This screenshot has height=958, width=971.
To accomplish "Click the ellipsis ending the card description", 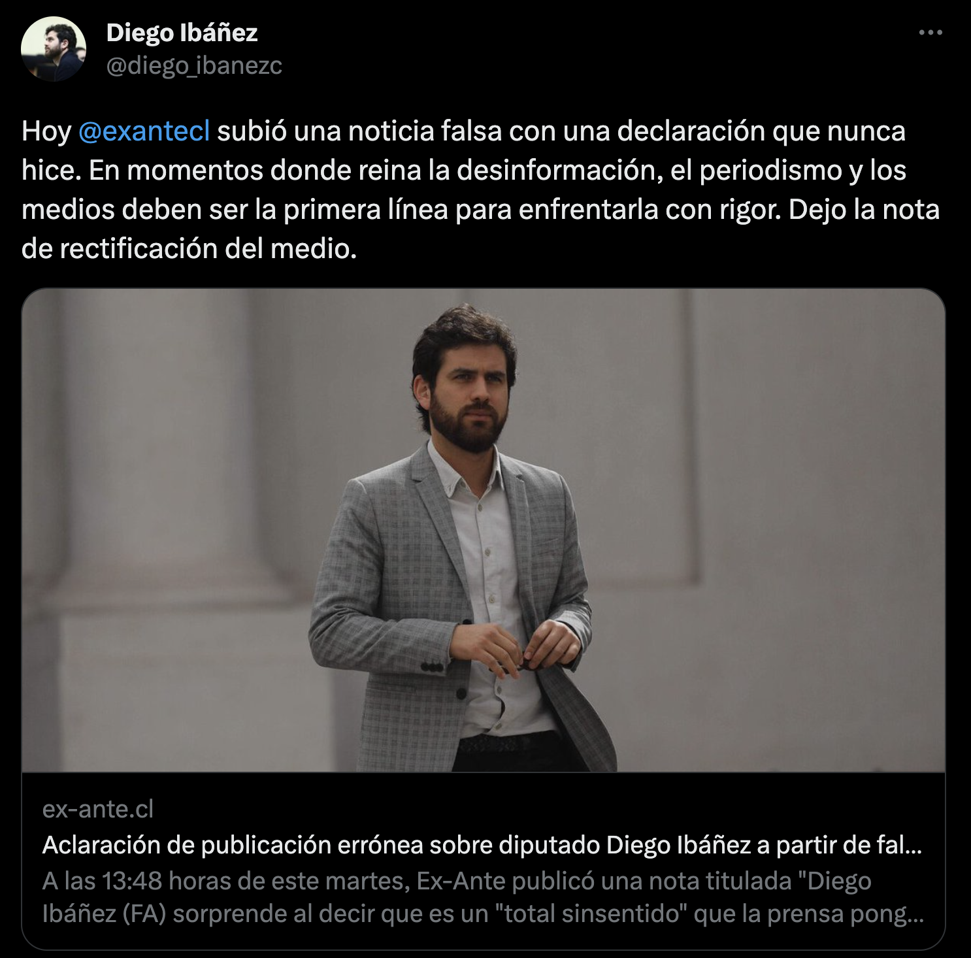I will 914,914.
